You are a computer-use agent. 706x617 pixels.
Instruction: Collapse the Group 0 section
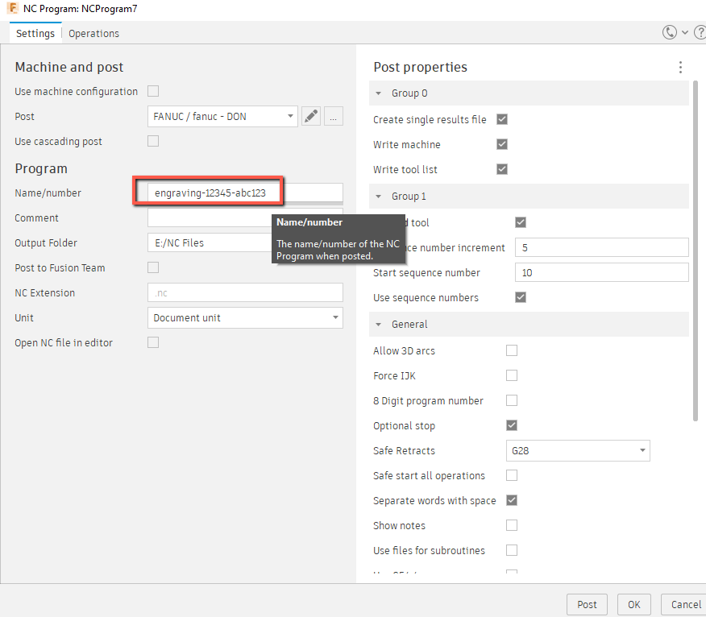[x=379, y=93]
